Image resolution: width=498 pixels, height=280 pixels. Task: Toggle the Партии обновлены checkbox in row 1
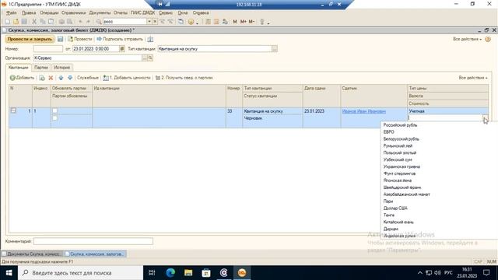coord(54,117)
